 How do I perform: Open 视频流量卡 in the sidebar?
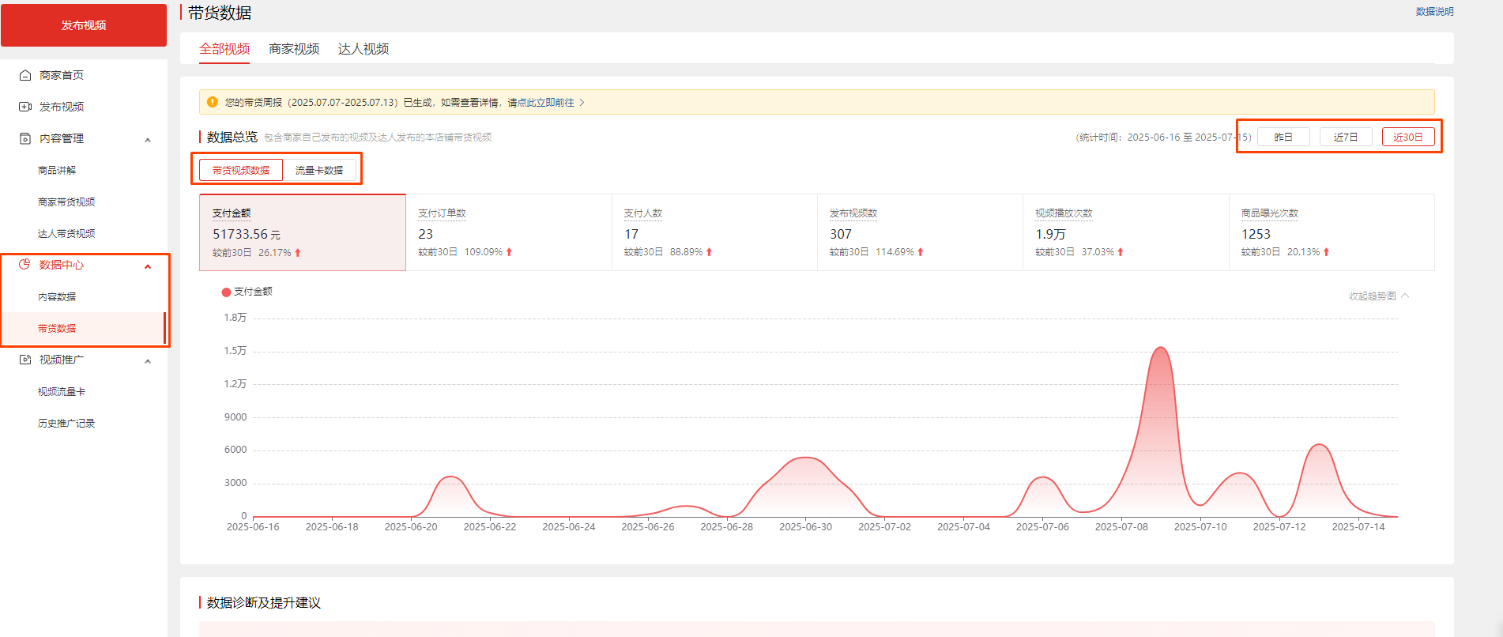click(x=62, y=391)
